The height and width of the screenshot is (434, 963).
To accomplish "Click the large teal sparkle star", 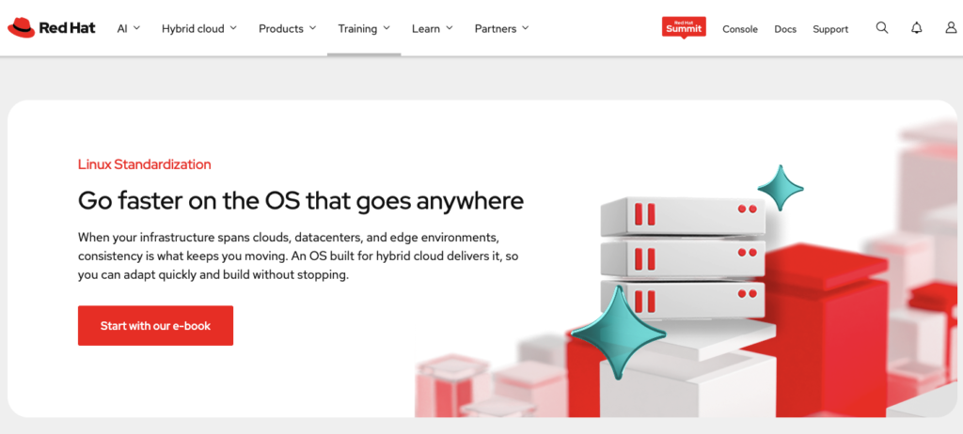I will 617,332.
